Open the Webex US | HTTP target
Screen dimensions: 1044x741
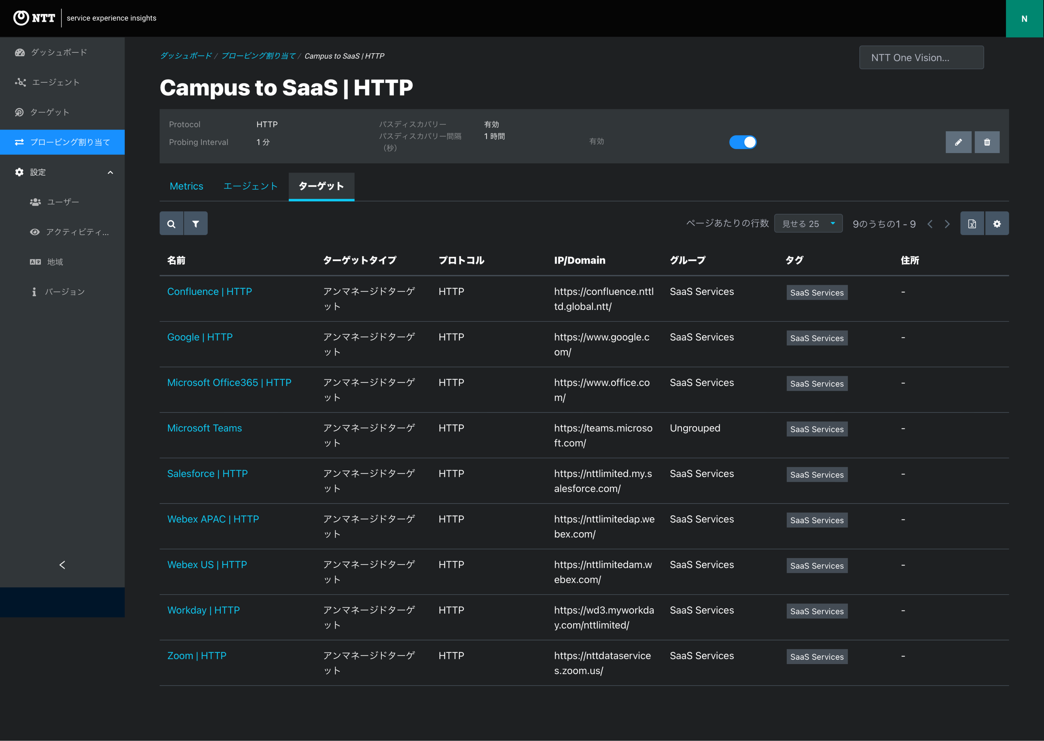[207, 564]
